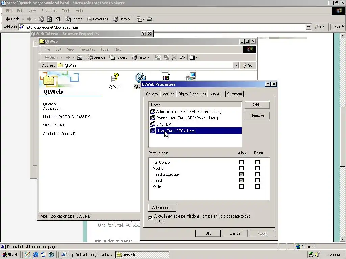Switch to the Version tab
The image size is (346, 259).
click(168, 94)
